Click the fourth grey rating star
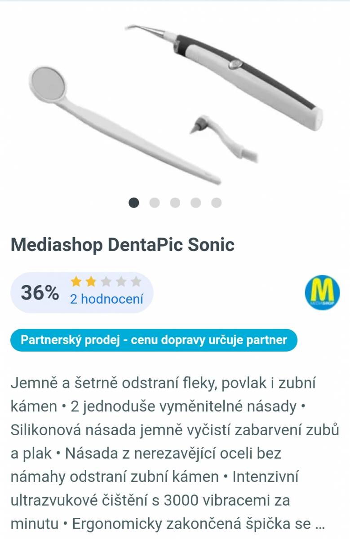350x539 pixels. [x=121, y=282]
